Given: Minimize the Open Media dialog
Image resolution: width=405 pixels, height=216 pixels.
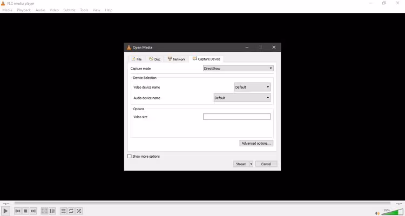Looking at the screenshot, I should pyautogui.click(x=247, y=48).
